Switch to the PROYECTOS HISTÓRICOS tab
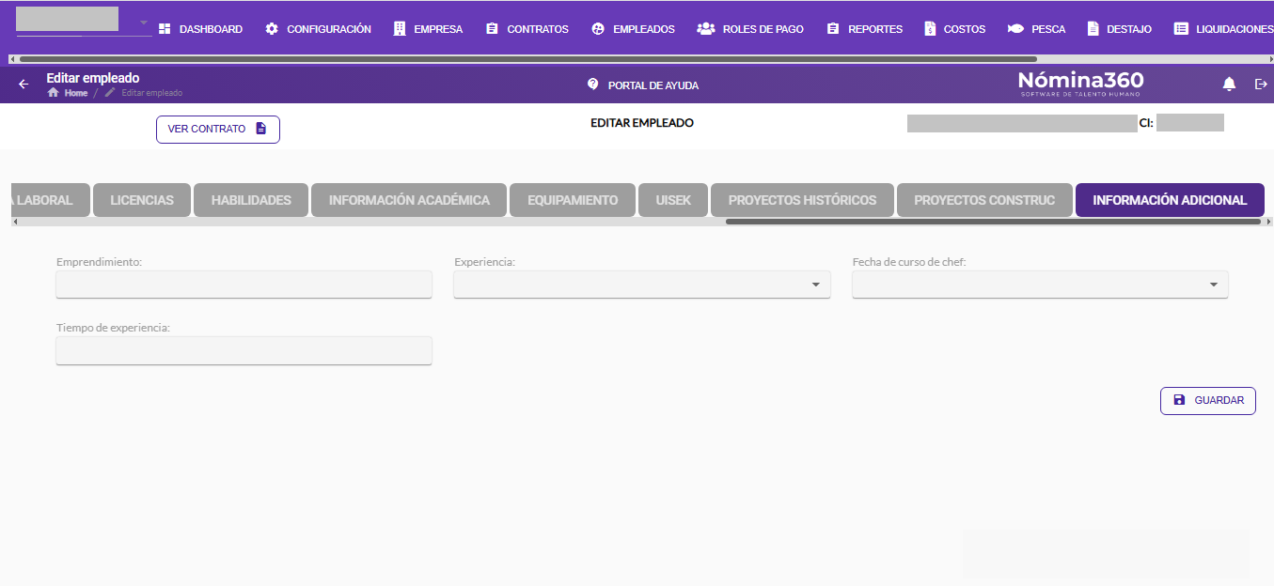This screenshot has width=1274, height=586. coord(802,200)
